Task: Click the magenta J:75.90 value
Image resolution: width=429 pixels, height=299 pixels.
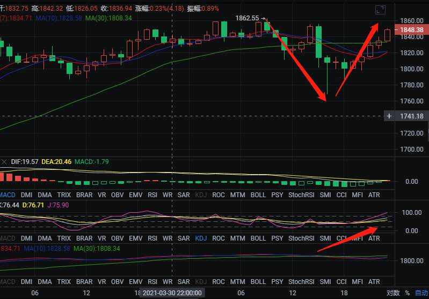Action: (59, 205)
